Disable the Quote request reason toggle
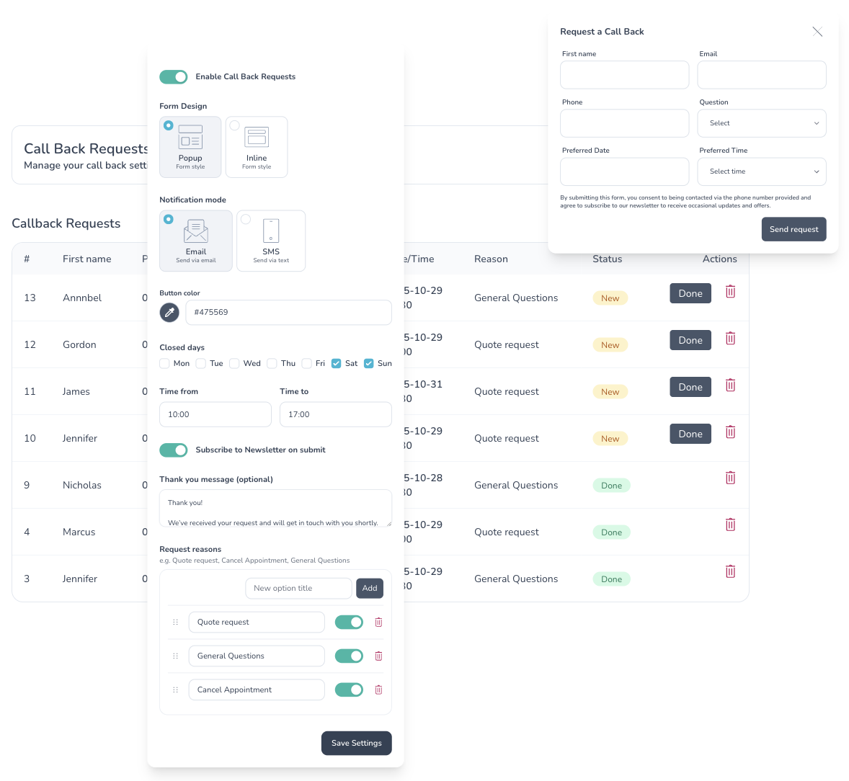This screenshot has width=849, height=781. click(349, 622)
